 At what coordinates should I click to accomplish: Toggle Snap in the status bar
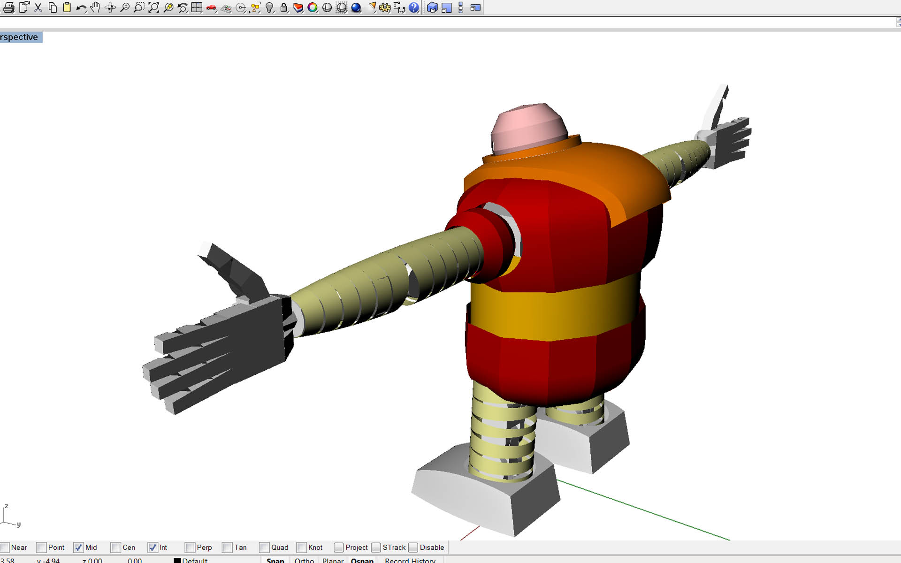point(275,560)
